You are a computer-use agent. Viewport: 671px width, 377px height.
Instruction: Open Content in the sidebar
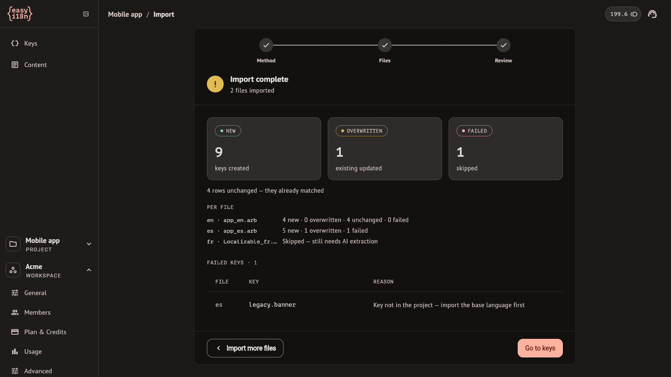point(49,65)
